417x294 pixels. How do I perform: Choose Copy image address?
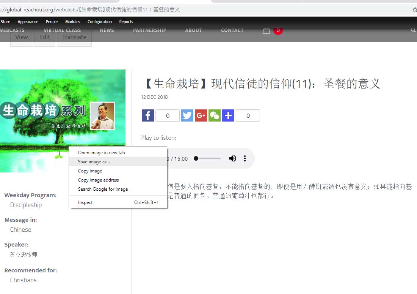118,180
